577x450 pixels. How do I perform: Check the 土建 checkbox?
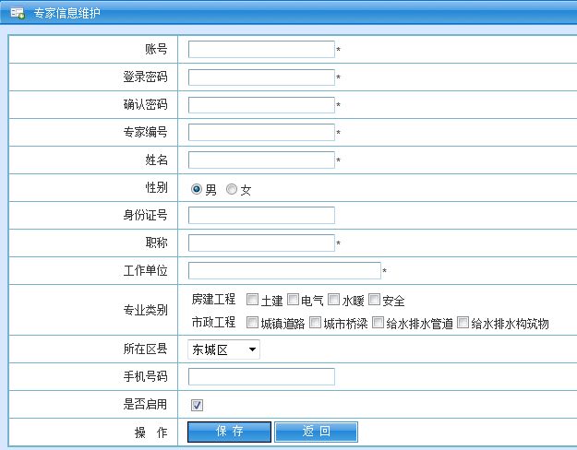(252, 300)
